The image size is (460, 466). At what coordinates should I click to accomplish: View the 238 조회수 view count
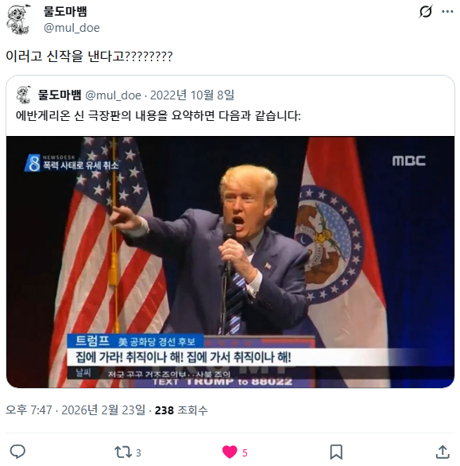pyautogui.click(x=181, y=410)
